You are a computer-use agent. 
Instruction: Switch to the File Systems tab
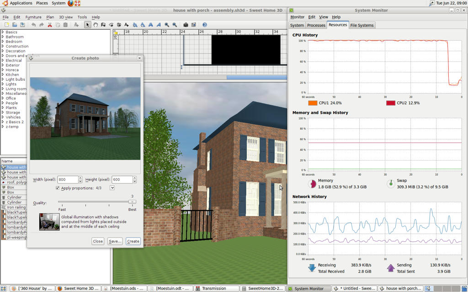click(x=362, y=26)
